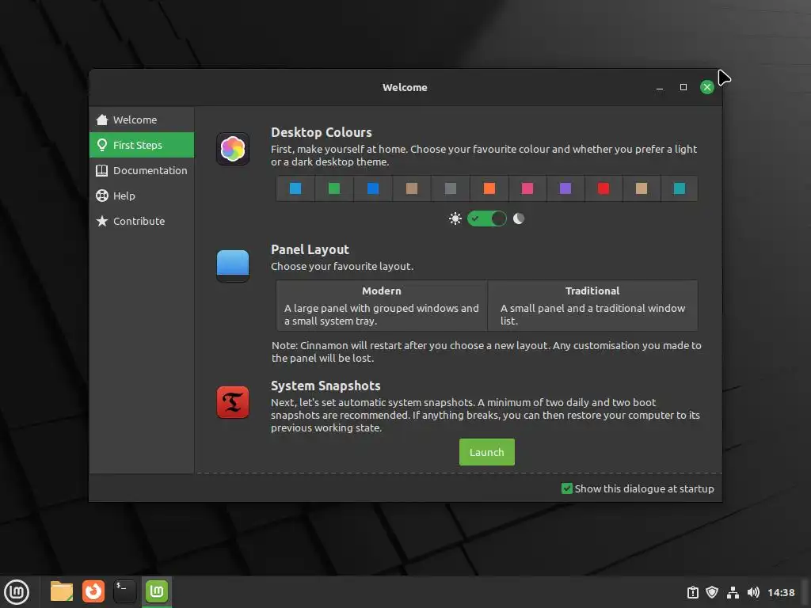The width and height of the screenshot is (811, 608).
Task: Open the Contribute section
Action: click(x=142, y=221)
